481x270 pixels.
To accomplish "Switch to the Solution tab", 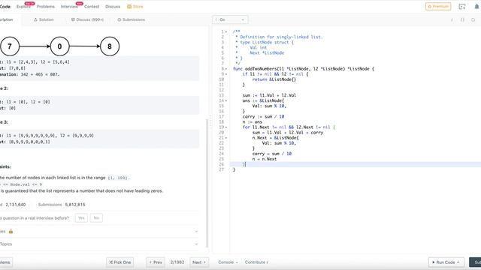I will pyautogui.click(x=44, y=19).
